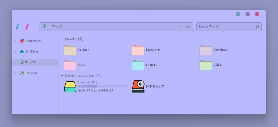Open the Desktop folder icon
Image resolution: width=278 pixels, height=127 pixels.
point(70,50)
